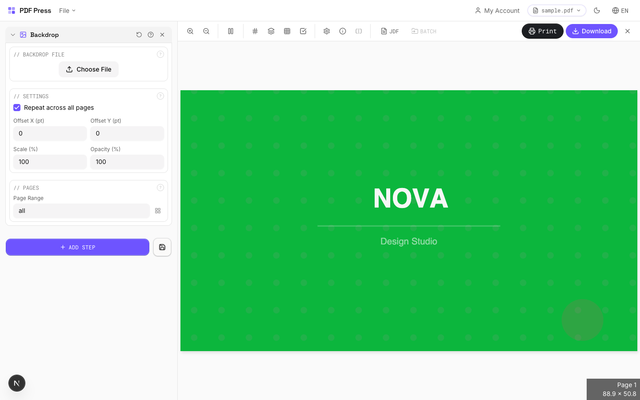Viewport: 640px width, 400px height.
Task: Click the two-column view icon
Action: pos(231,31)
